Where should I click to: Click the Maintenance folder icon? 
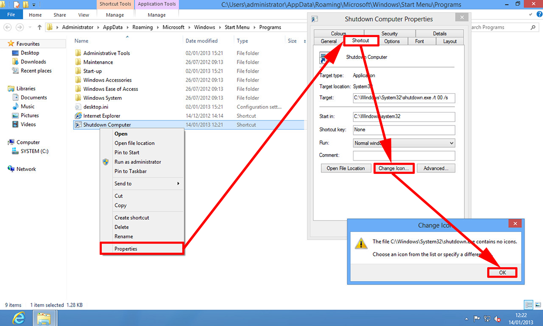pos(78,62)
